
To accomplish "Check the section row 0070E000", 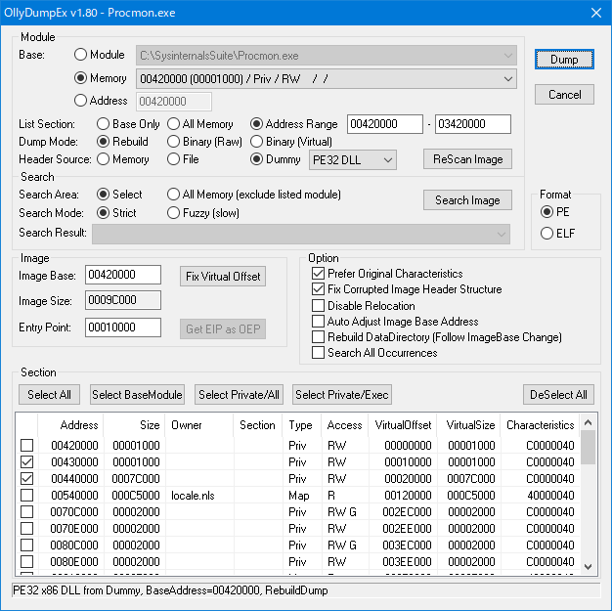I will (x=27, y=528).
